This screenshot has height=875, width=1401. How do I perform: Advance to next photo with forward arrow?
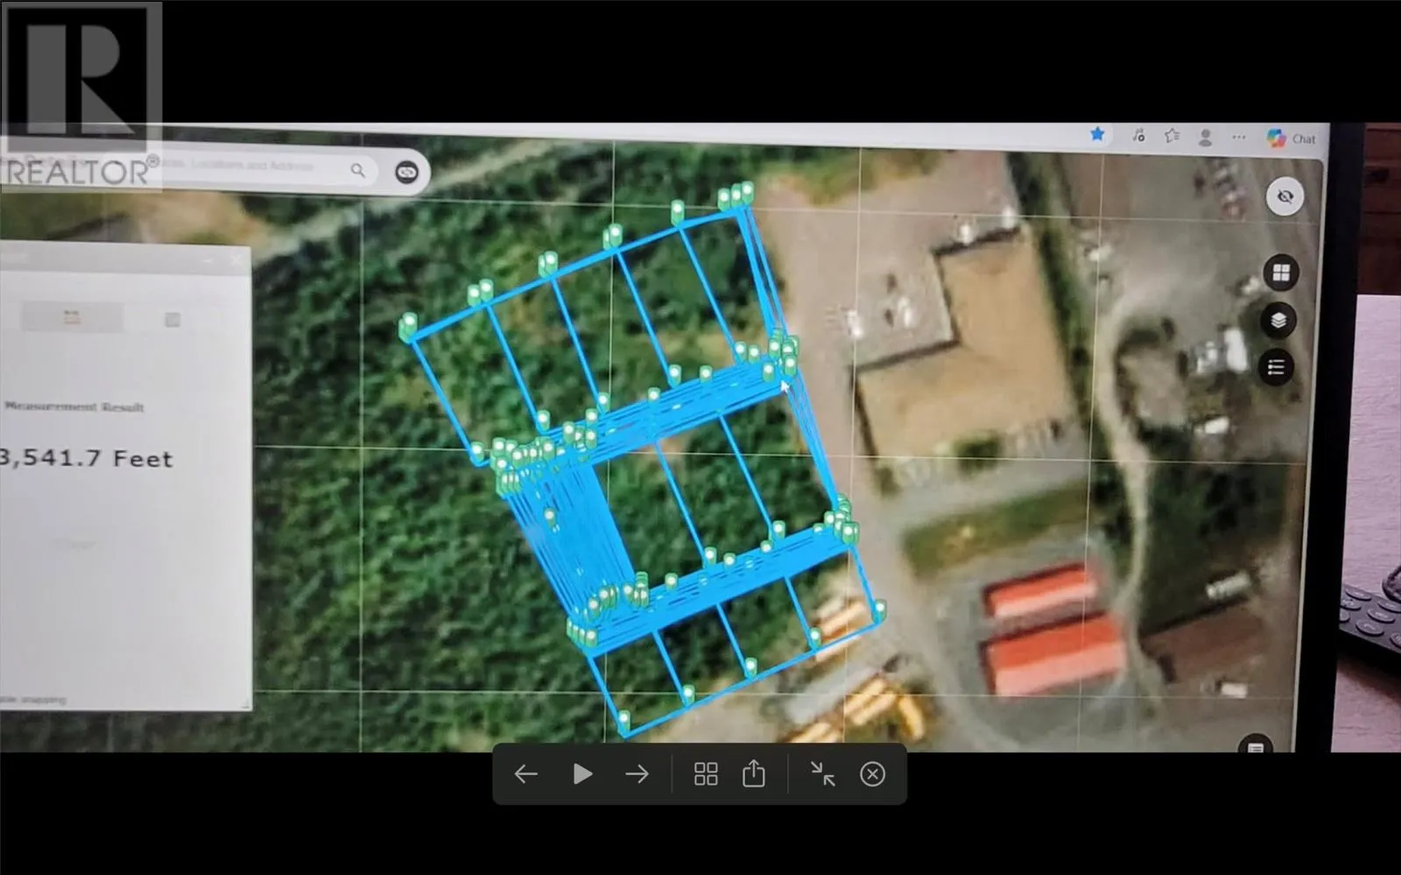click(x=637, y=774)
